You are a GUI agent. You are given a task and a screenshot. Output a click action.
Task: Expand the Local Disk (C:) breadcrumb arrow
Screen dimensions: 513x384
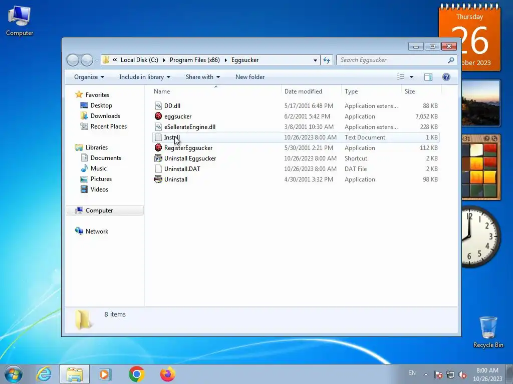[164, 60]
